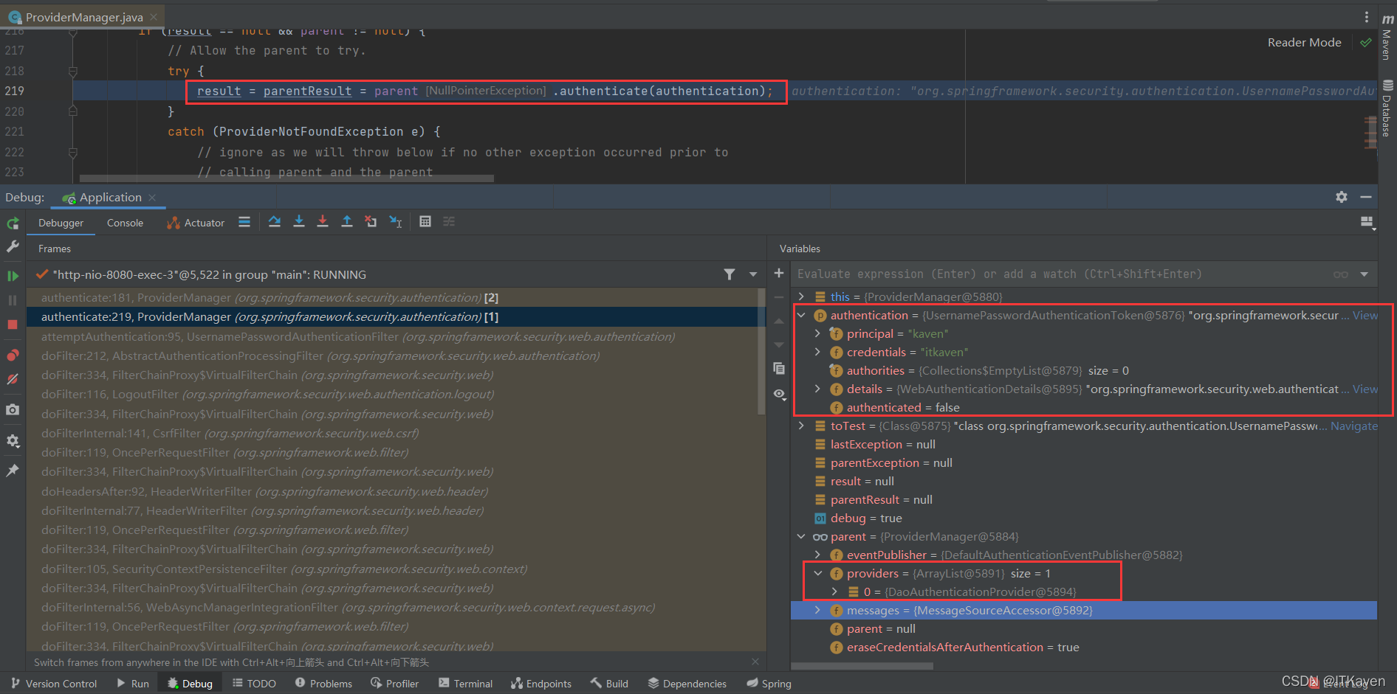1397x694 pixels.
Task: Collapse the providers ArrayList@5891 node
Action: pos(817,573)
